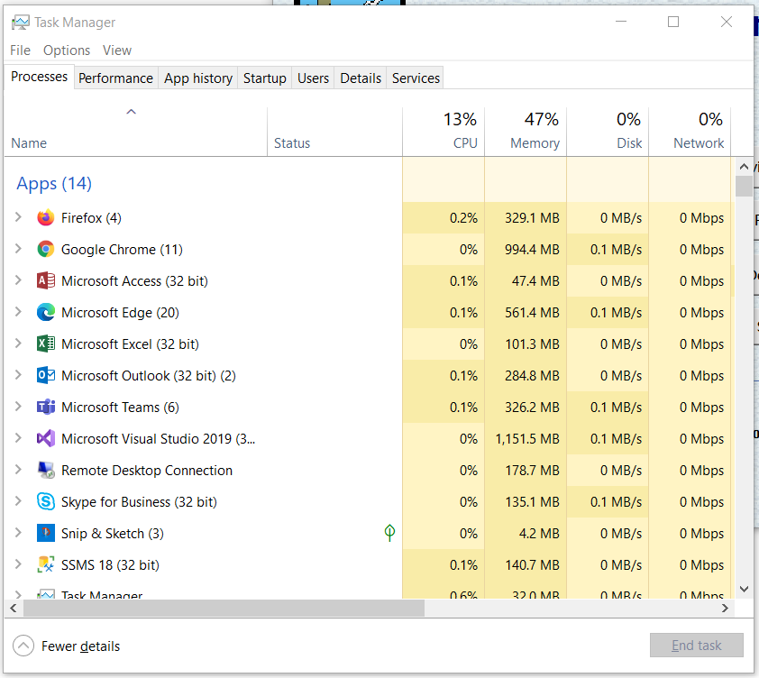Click the Microsoft Teams icon

(x=46, y=408)
